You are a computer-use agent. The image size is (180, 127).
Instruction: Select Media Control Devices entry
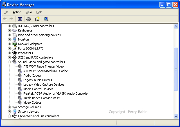click(38, 89)
